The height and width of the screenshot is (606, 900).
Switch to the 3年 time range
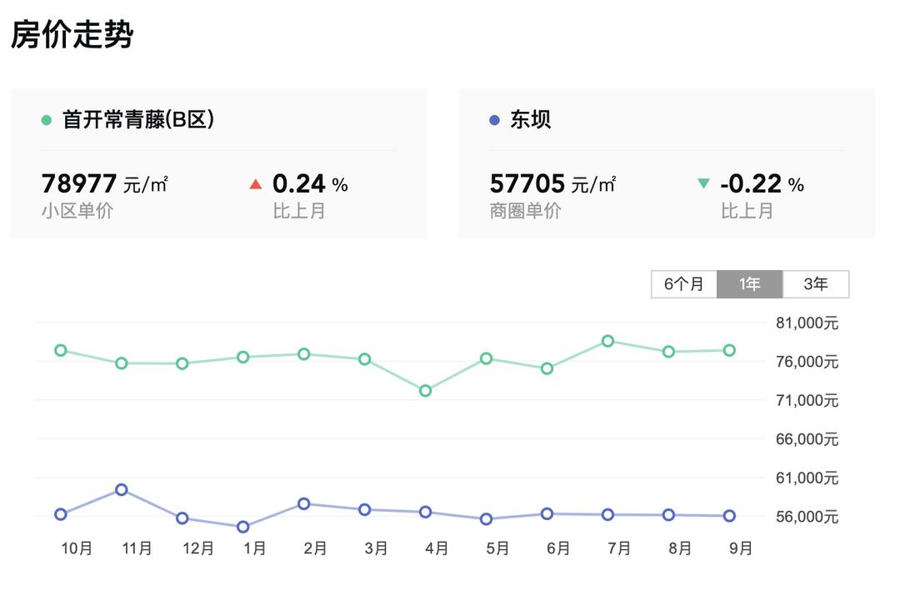click(816, 284)
